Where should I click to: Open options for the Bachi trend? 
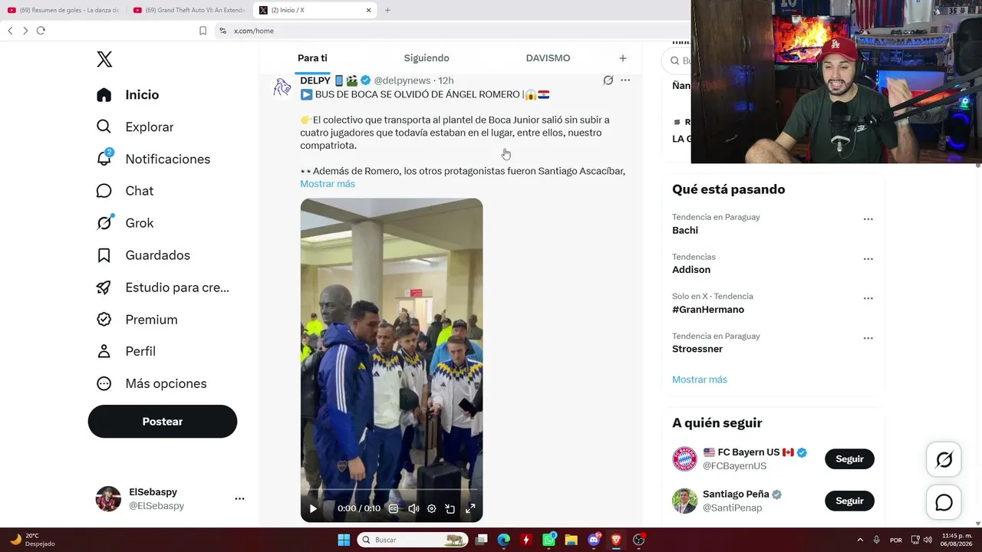pos(868,219)
